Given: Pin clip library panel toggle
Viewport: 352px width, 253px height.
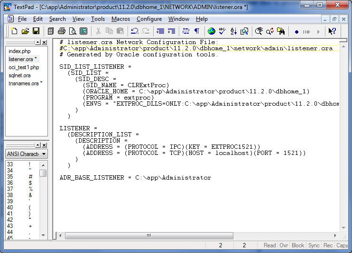Looking at the screenshot, I should click(x=38, y=145).
